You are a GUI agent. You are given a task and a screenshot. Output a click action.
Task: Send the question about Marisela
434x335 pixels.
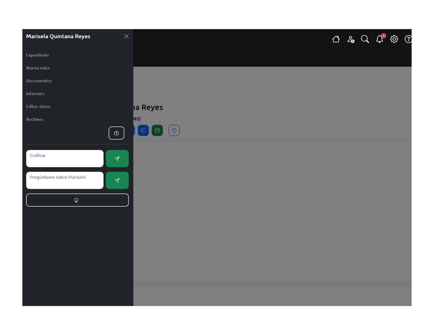coord(117,180)
